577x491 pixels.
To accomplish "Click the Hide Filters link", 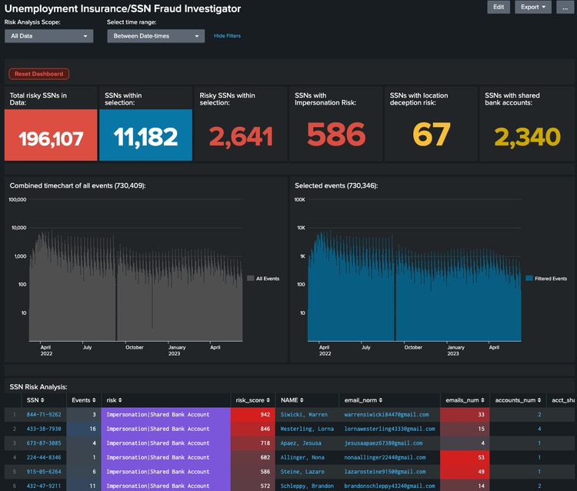I will coord(227,36).
